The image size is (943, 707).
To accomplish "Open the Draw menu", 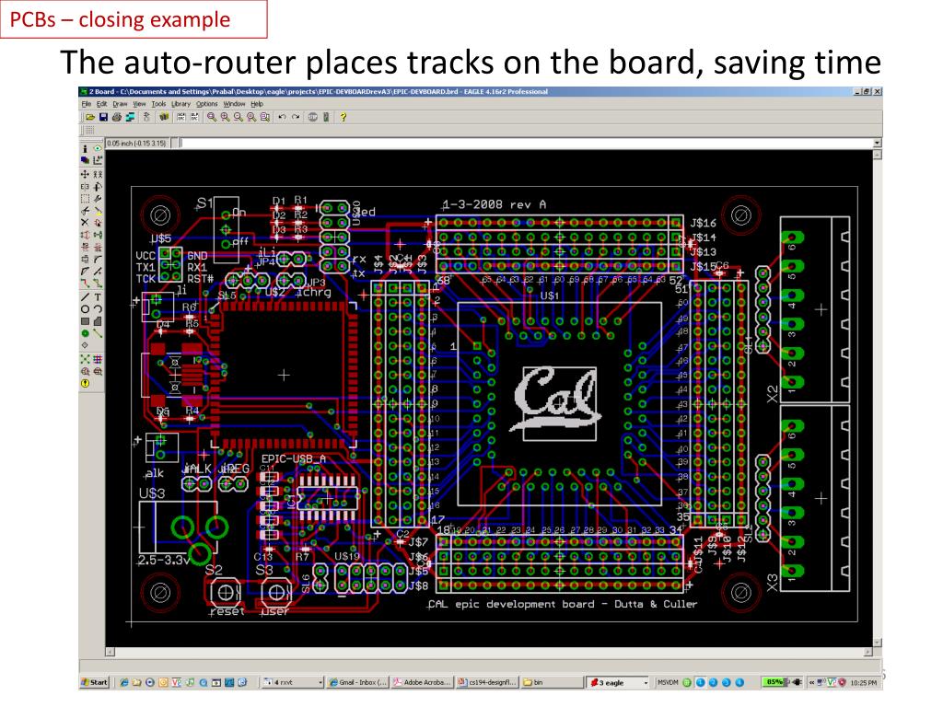I will pyautogui.click(x=121, y=104).
